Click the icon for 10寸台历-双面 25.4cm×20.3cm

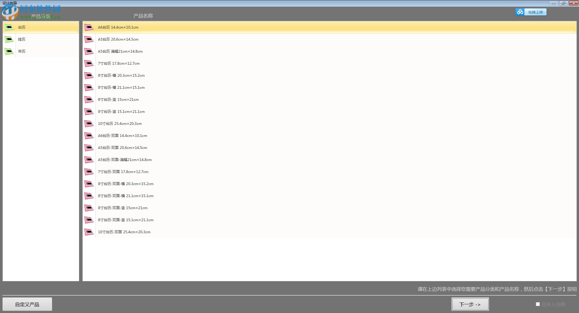tap(89, 232)
